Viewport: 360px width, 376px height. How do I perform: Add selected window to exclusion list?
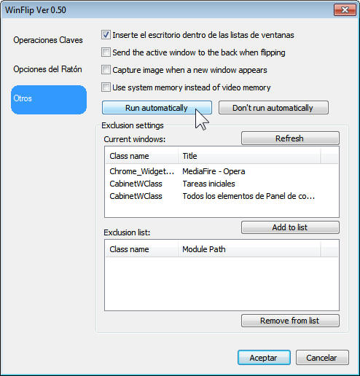pos(290,227)
